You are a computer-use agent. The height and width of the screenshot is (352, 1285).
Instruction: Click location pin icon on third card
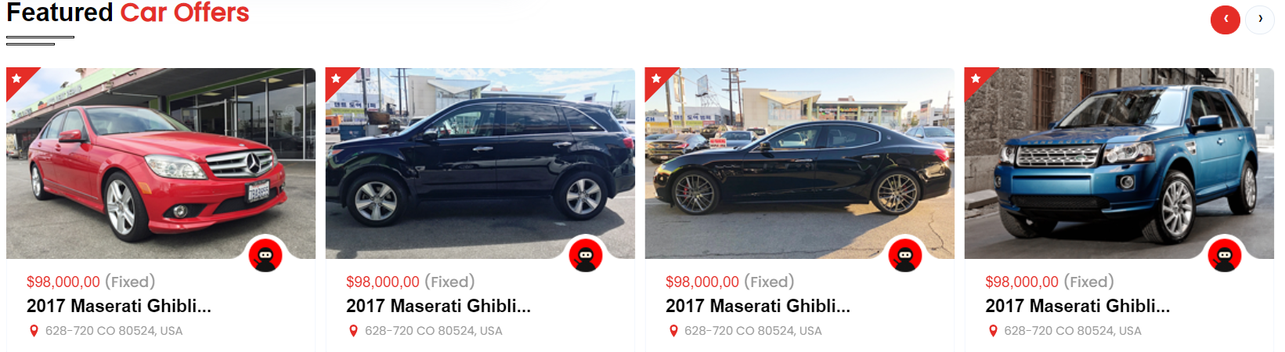coord(673,331)
